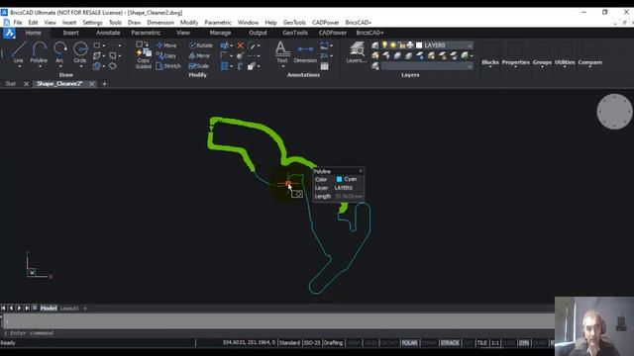Image resolution: width=634 pixels, height=356 pixels.
Task: Select the Line drawing tool
Action: point(18,51)
